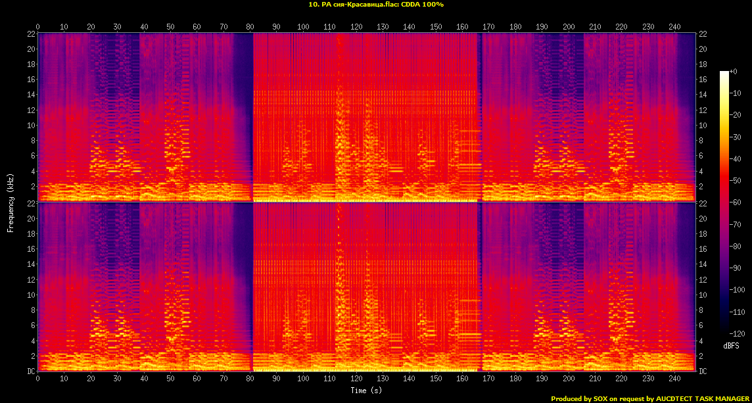Screen dimensions: 752x403
Task: Click the "-110" value on the dBFS scale
Action: pyautogui.click(x=737, y=312)
